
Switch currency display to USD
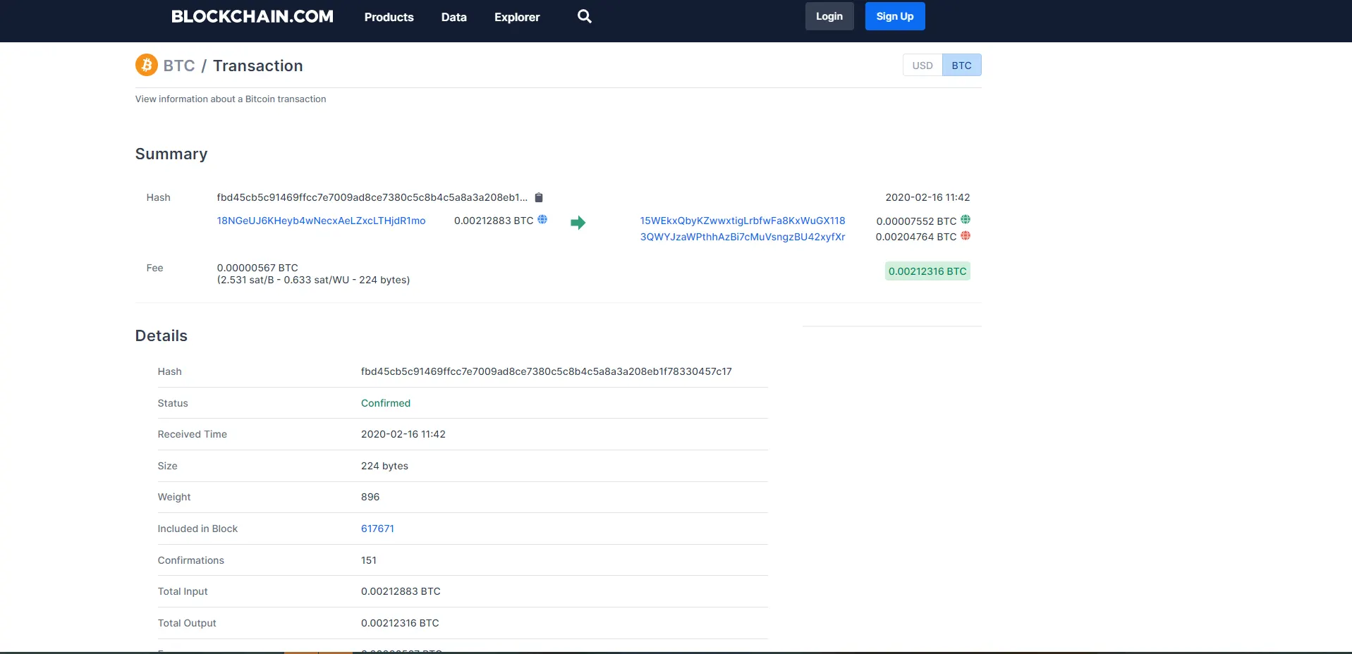pos(922,66)
